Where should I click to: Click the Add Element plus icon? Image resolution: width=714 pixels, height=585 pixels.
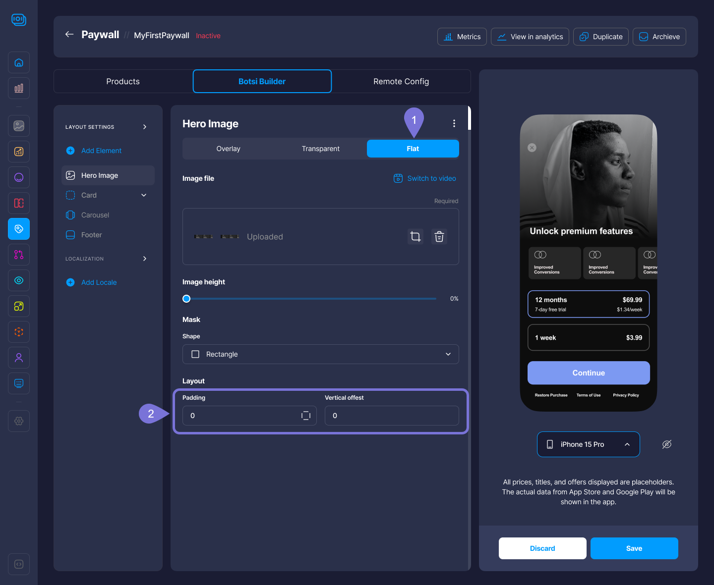[x=70, y=151]
